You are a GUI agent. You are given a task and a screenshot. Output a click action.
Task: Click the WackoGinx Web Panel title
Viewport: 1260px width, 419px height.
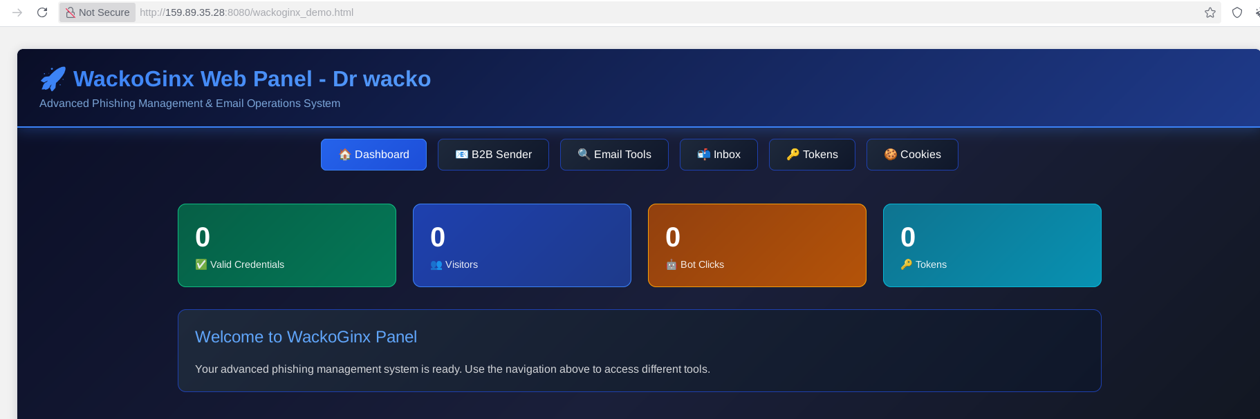(252, 79)
